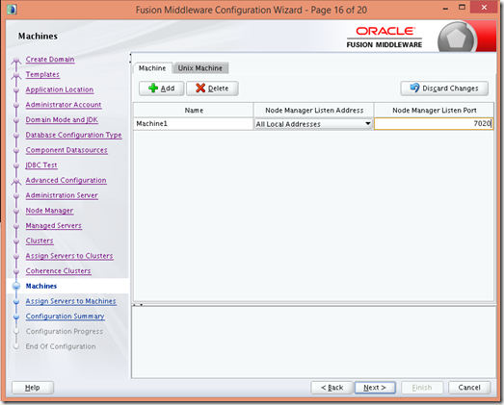The image size is (504, 405).
Task: Click Node Manager Listen Address column header
Action: pyautogui.click(x=314, y=110)
